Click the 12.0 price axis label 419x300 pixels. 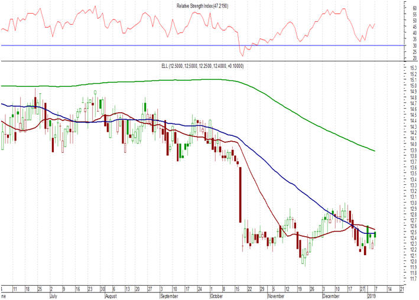click(414, 261)
